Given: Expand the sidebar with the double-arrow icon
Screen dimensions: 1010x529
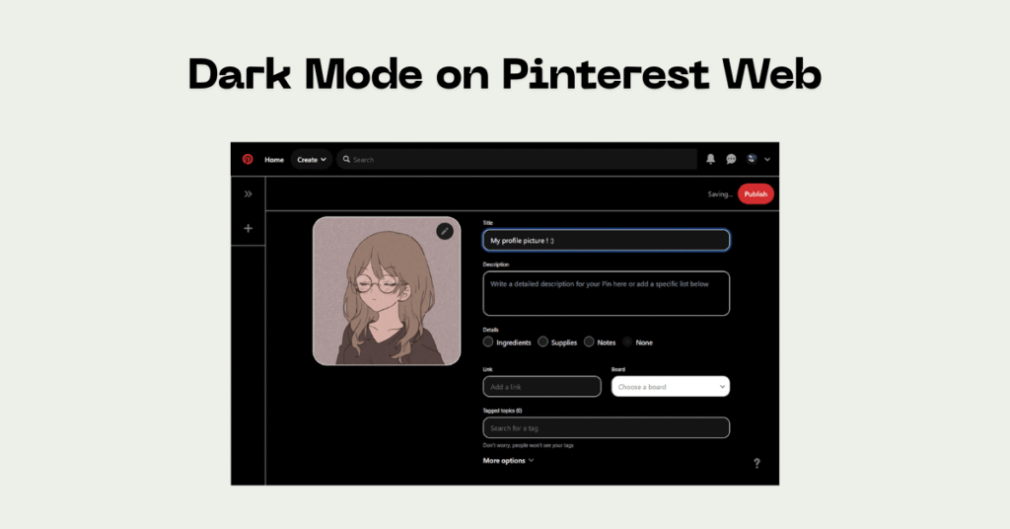Looking at the screenshot, I should (248, 194).
